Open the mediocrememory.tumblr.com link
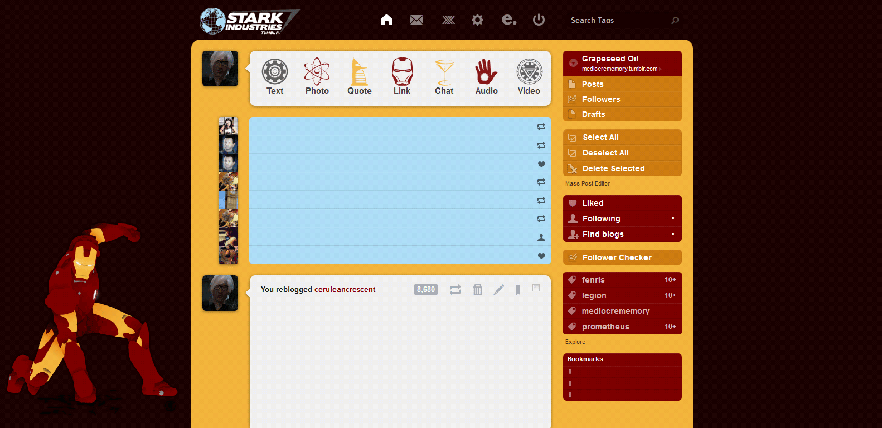882x428 pixels. tap(619, 69)
